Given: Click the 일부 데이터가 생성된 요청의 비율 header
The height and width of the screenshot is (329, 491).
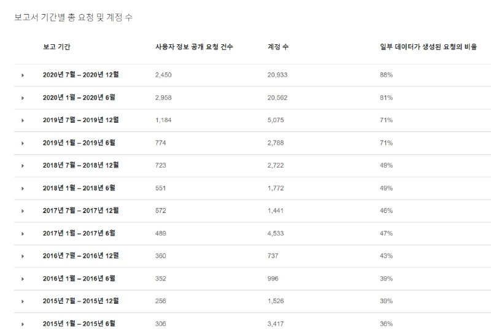Looking at the screenshot, I should (428, 47).
